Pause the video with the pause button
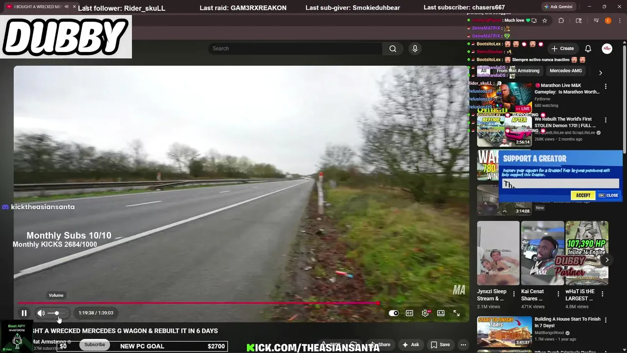Image resolution: width=627 pixels, height=353 pixels. [x=24, y=313]
